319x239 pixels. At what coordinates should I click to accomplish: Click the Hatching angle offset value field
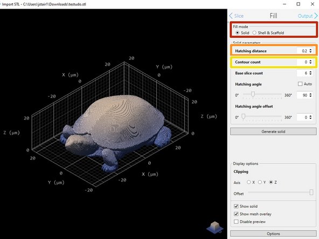(x=302, y=117)
